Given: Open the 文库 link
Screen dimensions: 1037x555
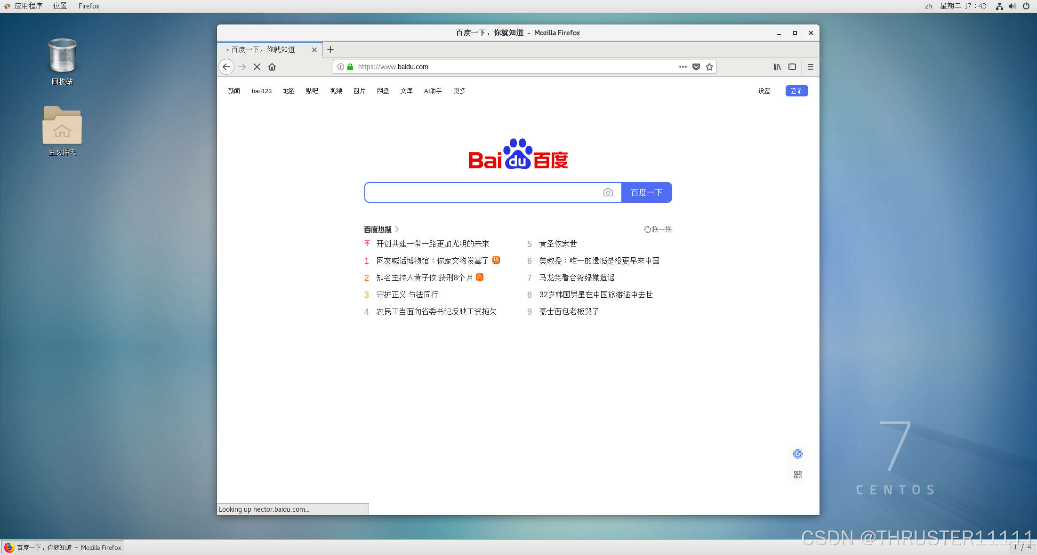Looking at the screenshot, I should pos(406,91).
